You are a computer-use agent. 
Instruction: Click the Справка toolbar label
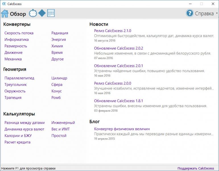(x=204, y=14)
